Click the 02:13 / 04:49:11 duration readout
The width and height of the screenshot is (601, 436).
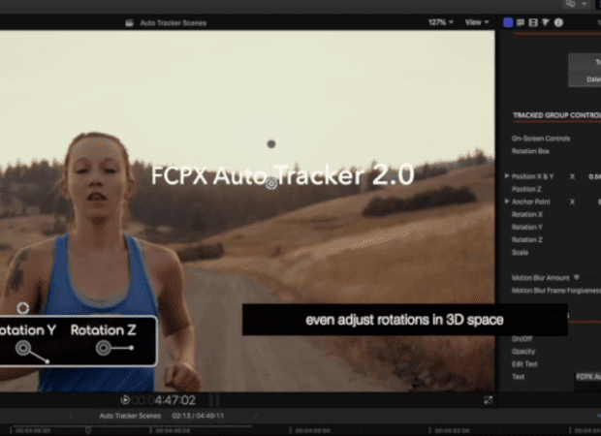198,416
